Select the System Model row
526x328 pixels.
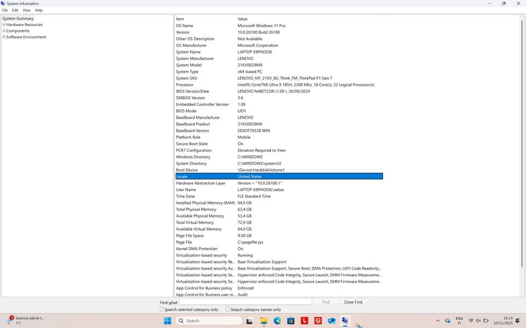279,65
